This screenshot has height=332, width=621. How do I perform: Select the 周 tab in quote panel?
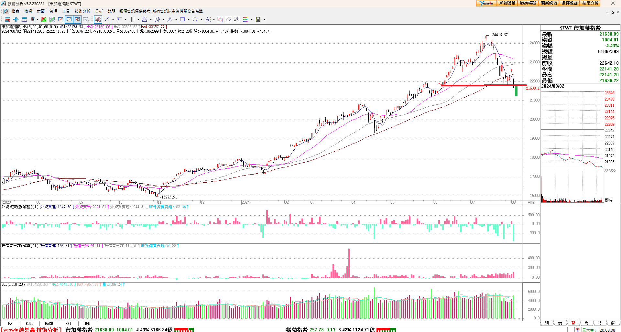tap(587, 323)
